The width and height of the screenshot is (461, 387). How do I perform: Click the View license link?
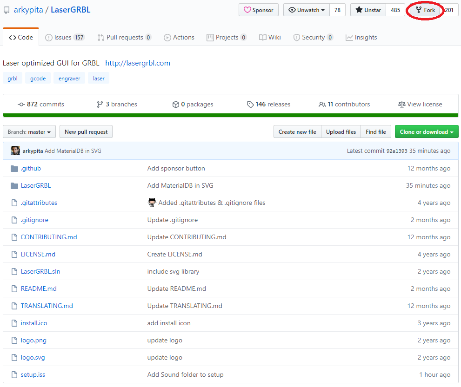[420, 104]
